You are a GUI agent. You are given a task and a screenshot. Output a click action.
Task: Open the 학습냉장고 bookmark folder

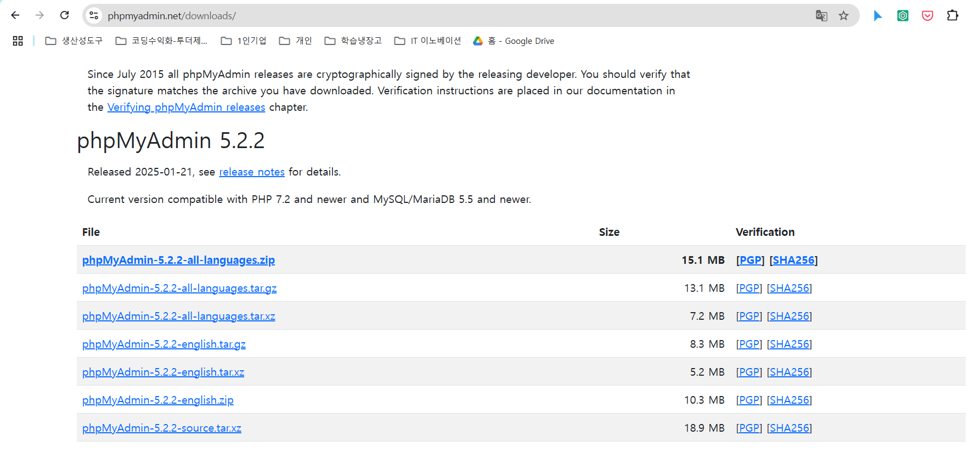pos(353,41)
